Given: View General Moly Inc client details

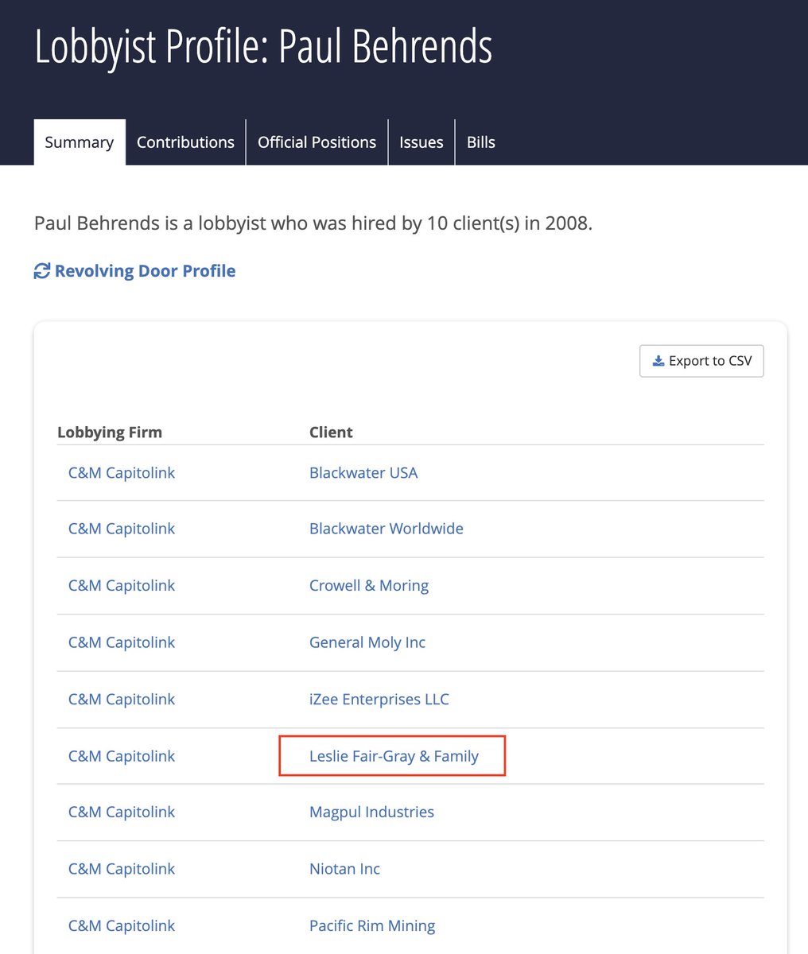Looking at the screenshot, I should [367, 642].
